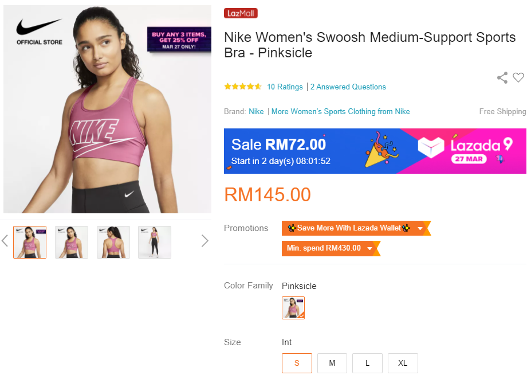Open the Nike brand link
The image size is (531, 379).
point(256,112)
